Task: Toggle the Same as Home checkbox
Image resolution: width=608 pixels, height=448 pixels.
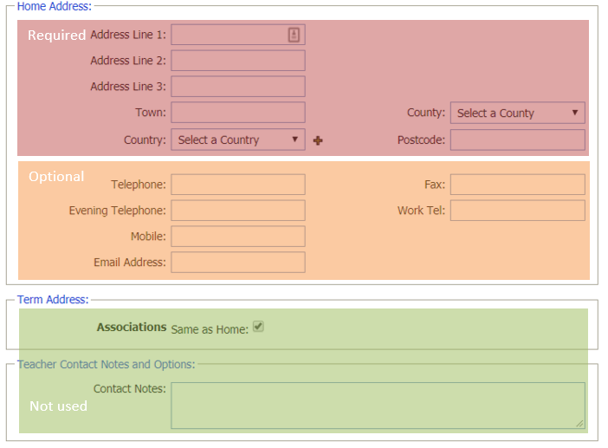Action: 258,328
